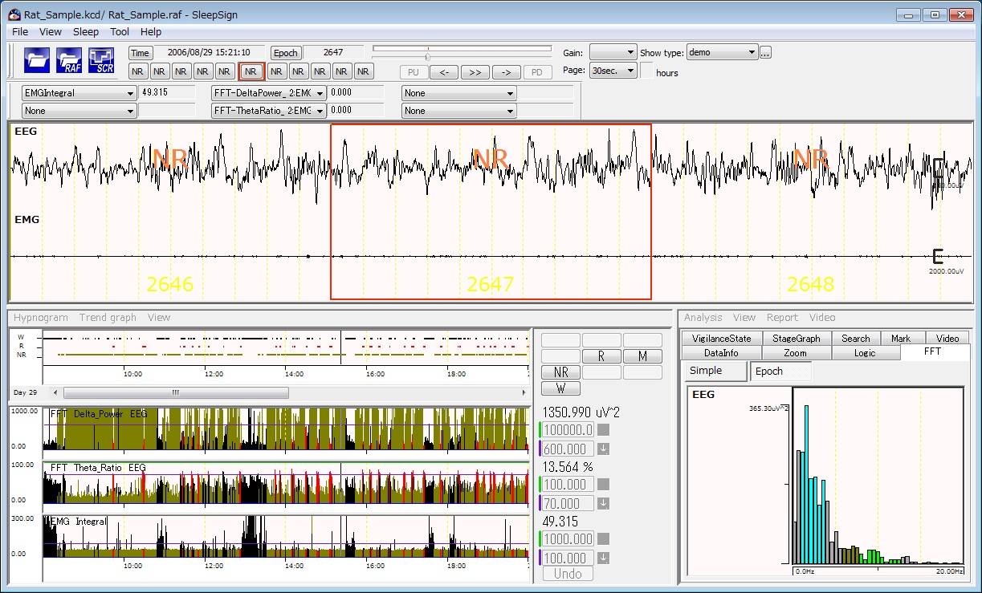This screenshot has width=982, height=593.
Task: Open the Page 30sec. dropdown
Action: pos(613,71)
